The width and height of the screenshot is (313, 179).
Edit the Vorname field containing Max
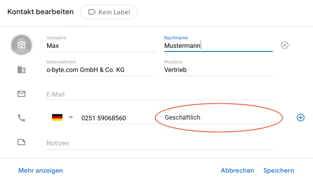click(100, 46)
